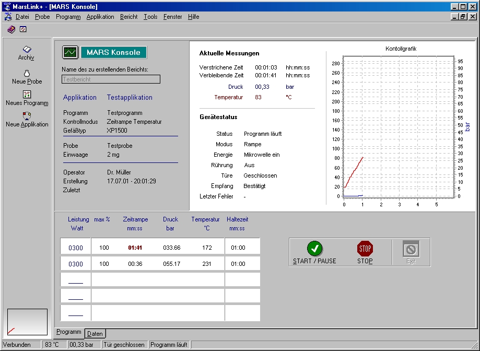Select the 0300 Watt value in first row

(x=76, y=248)
